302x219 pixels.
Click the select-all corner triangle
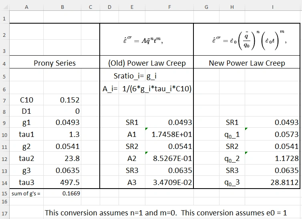[x=5, y=7]
